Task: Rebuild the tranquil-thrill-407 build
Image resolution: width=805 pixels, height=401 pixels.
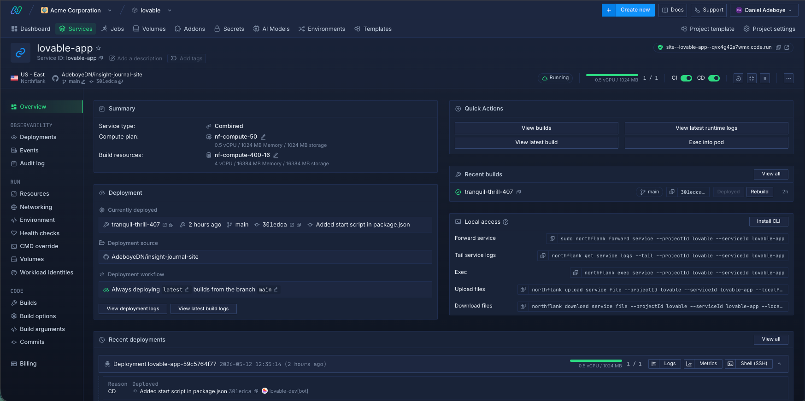Action: (759, 192)
